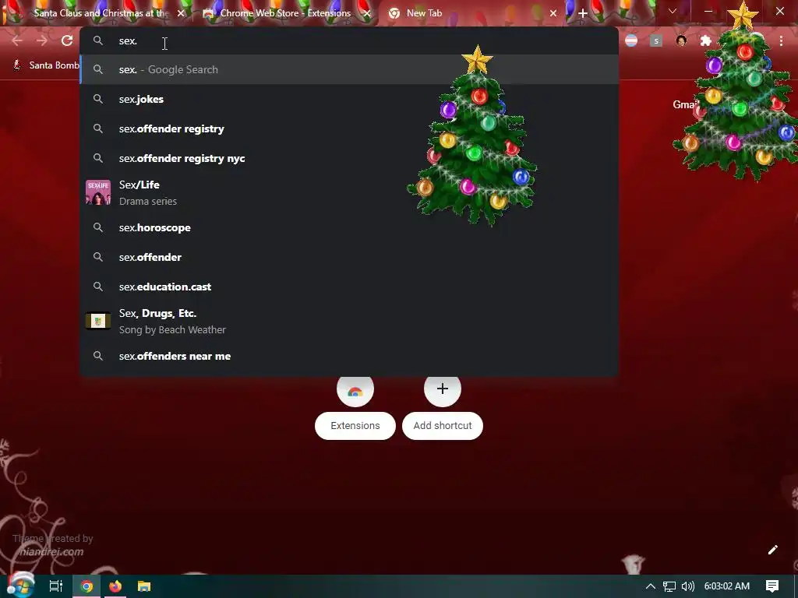This screenshot has height=598, width=798.
Task: Click the Beach Weather song thumbnail
Action: [x=98, y=321]
